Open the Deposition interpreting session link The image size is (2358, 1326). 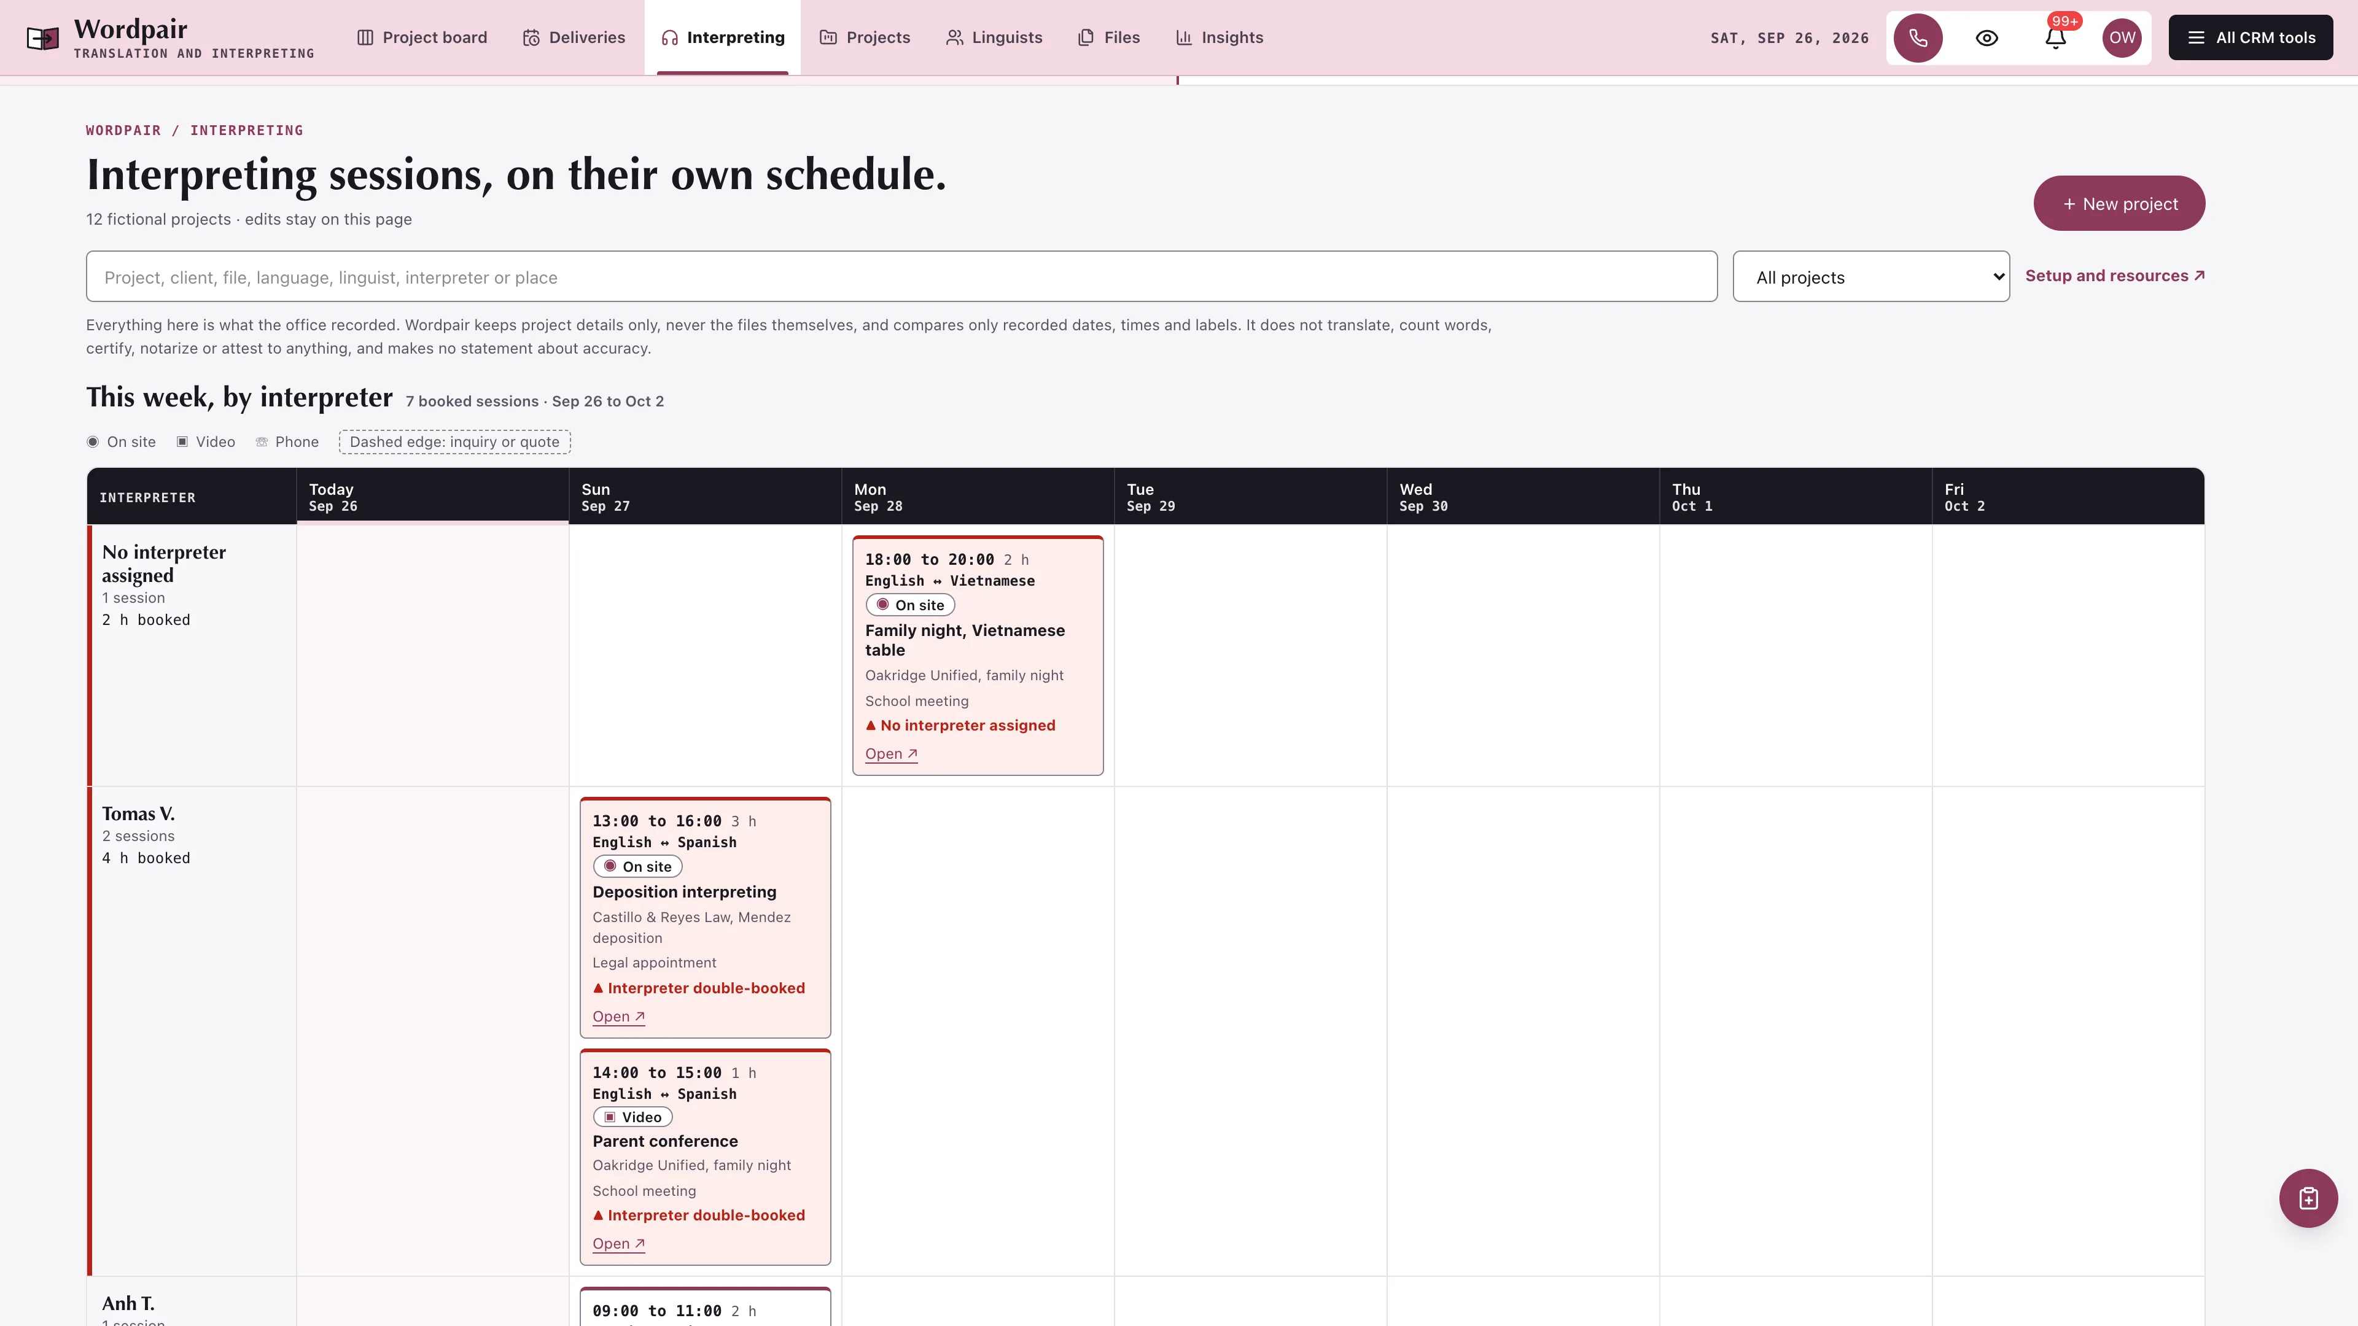(x=618, y=1017)
